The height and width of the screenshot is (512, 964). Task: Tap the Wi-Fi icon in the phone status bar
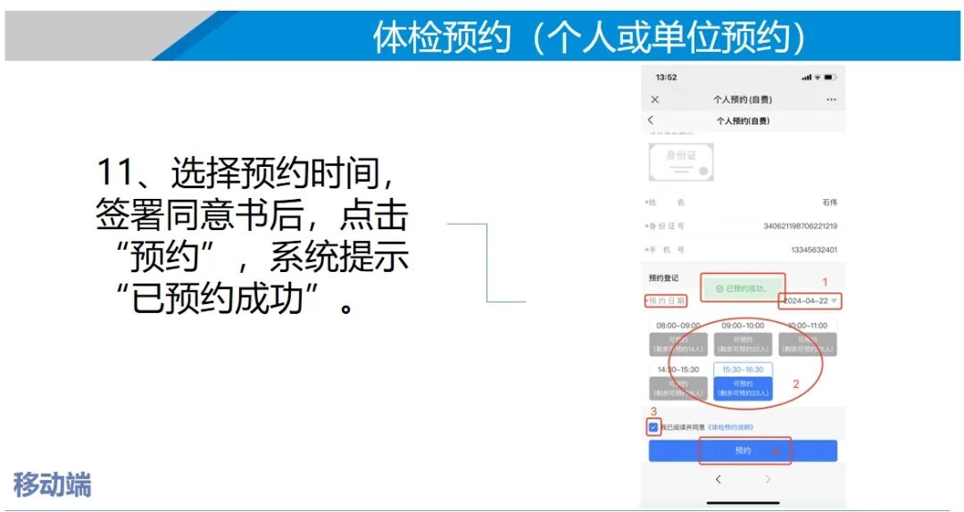[x=817, y=78]
